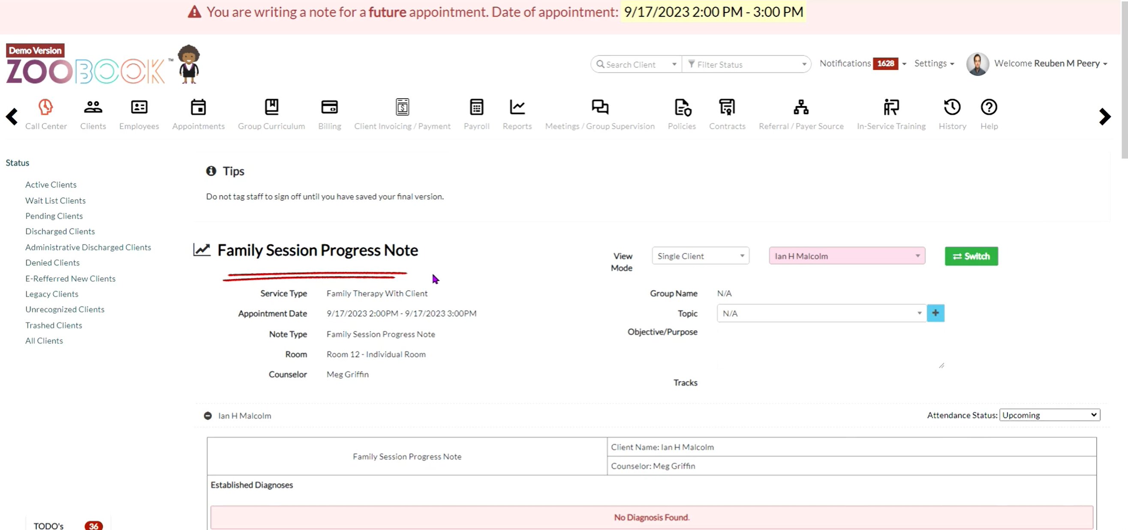Viewport: 1128px width, 530px height.
Task: Click the green Switch button
Action: click(x=971, y=256)
